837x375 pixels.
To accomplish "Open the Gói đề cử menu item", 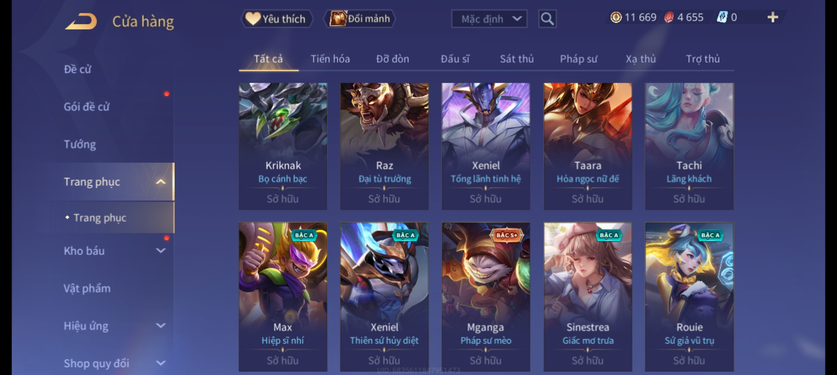I will (x=87, y=107).
